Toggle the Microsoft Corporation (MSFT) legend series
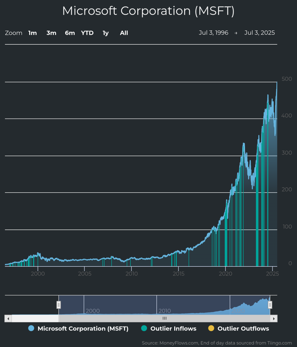 click(x=78, y=328)
